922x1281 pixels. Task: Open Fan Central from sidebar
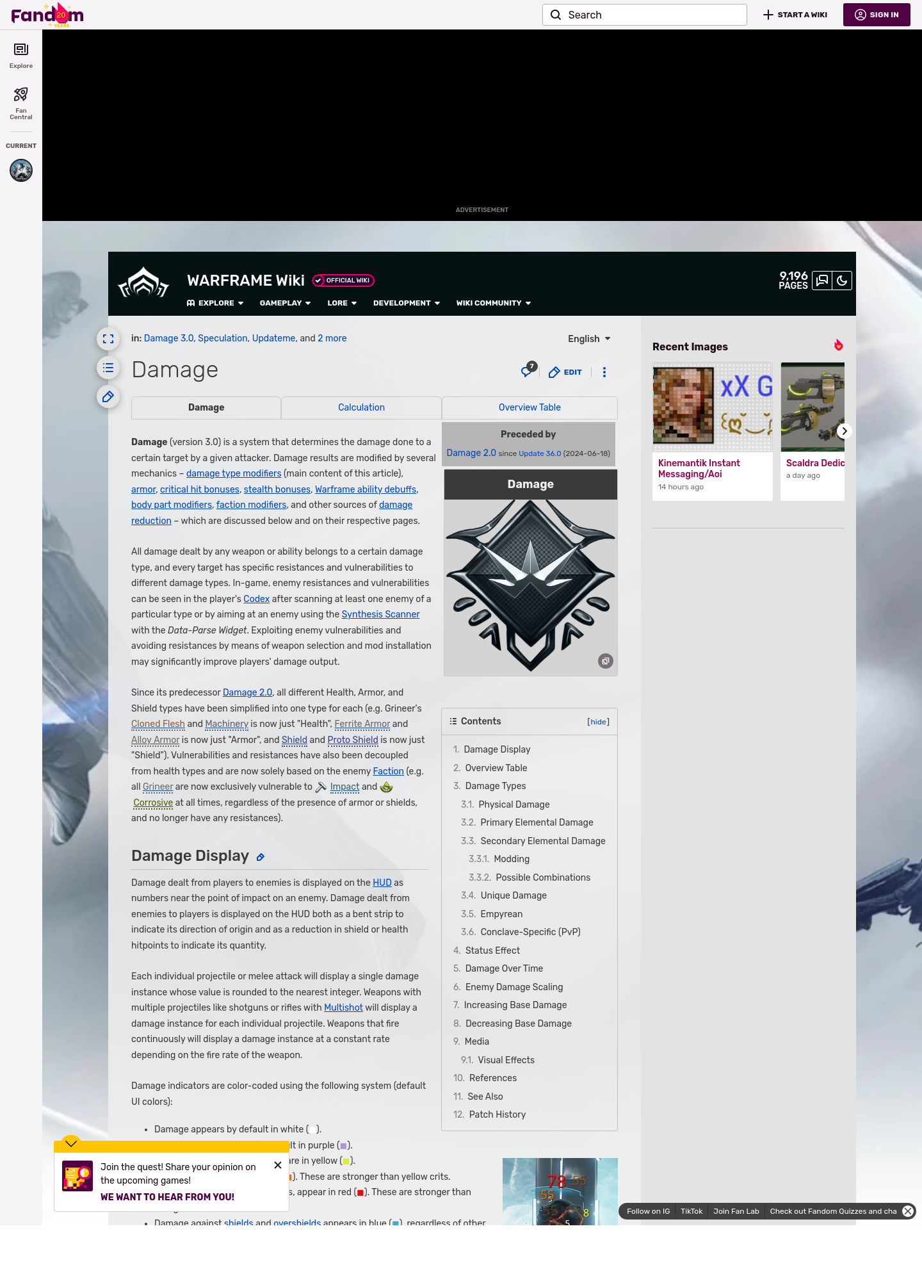click(x=21, y=103)
